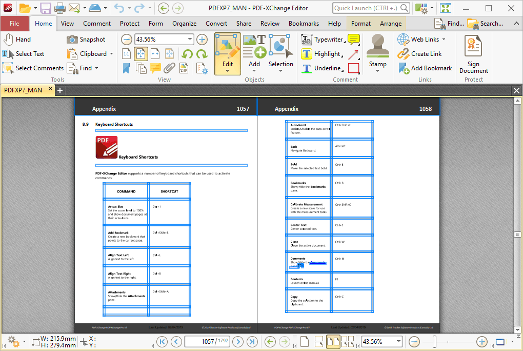The image size is (523, 351).
Task: Rotate view clockwise
Action: [202, 54]
